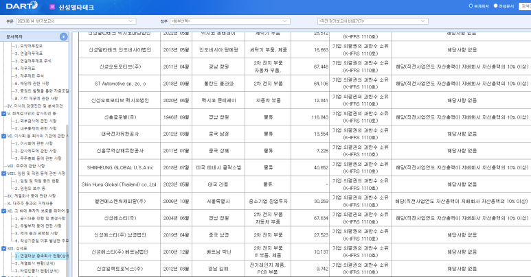The image size is (531, 277).
Task: Open tree item 3. 연결재무제표 주석
Action: 33,61
